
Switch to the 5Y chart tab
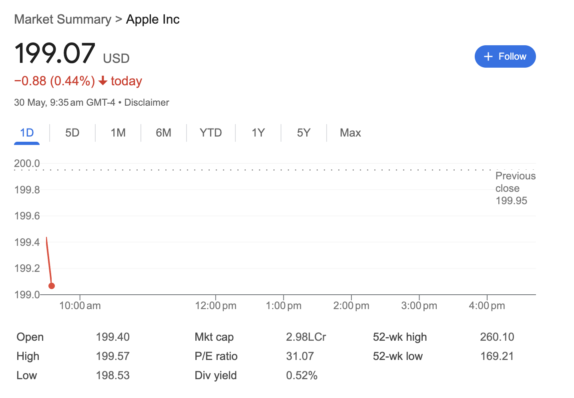click(x=303, y=133)
